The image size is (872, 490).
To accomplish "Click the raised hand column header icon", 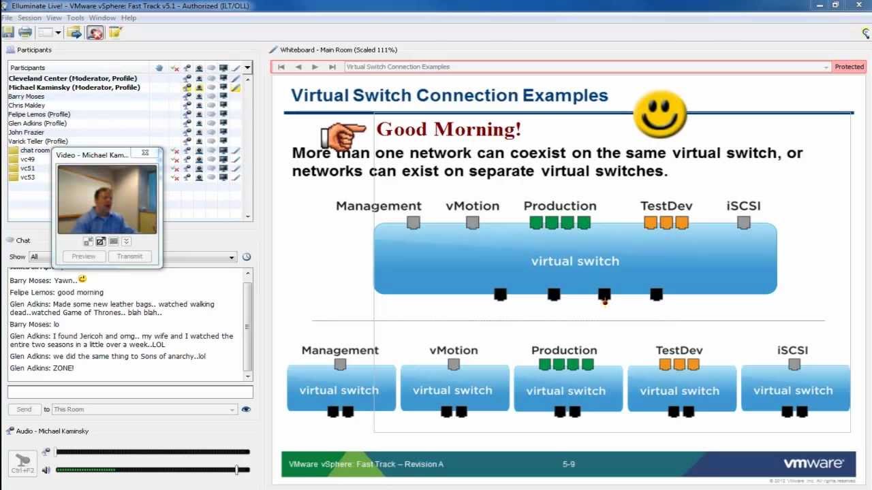I will coord(159,68).
